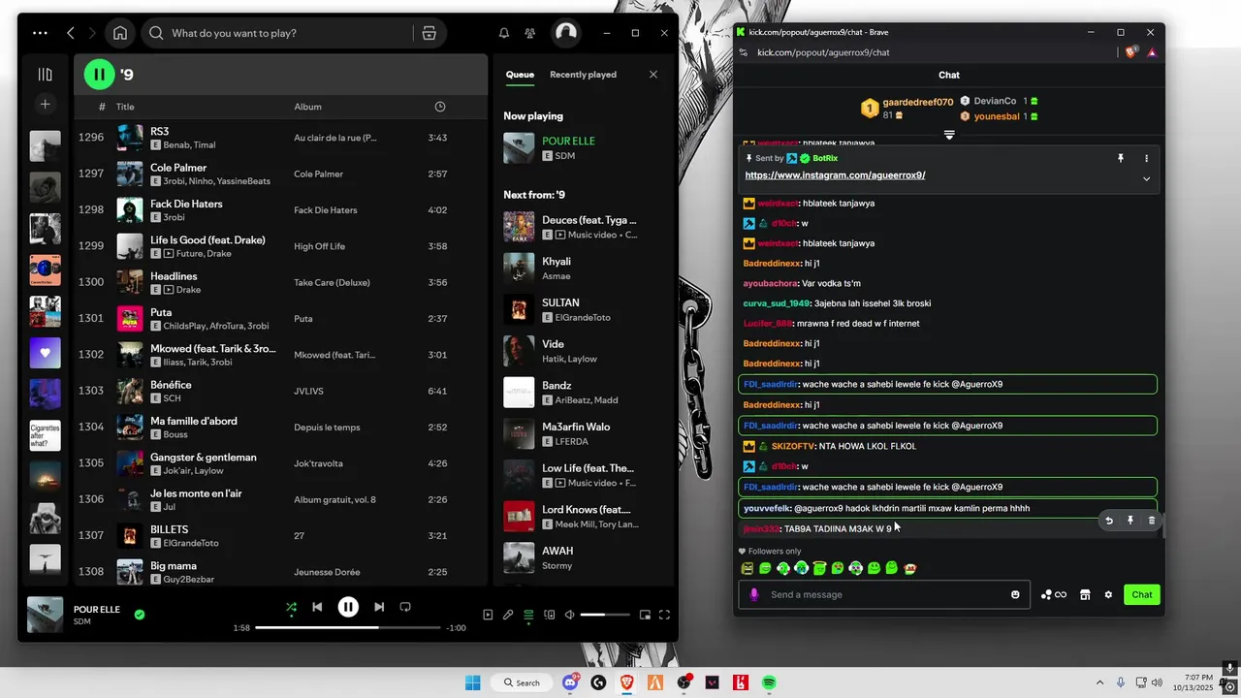1241x698 pixels.
Task: Pause playback in the bottom player bar
Action: coord(348,607)
